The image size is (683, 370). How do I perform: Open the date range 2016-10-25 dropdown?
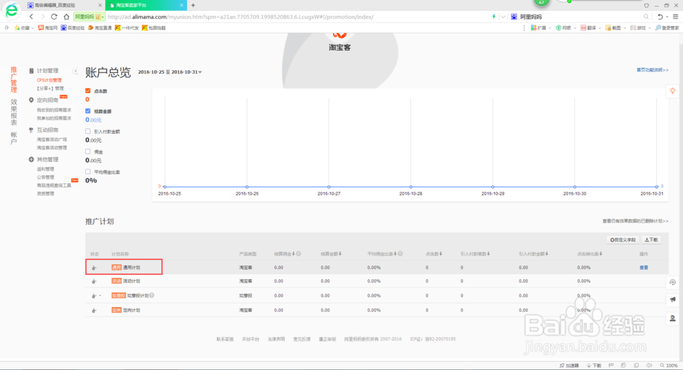[x=170, y=72]
